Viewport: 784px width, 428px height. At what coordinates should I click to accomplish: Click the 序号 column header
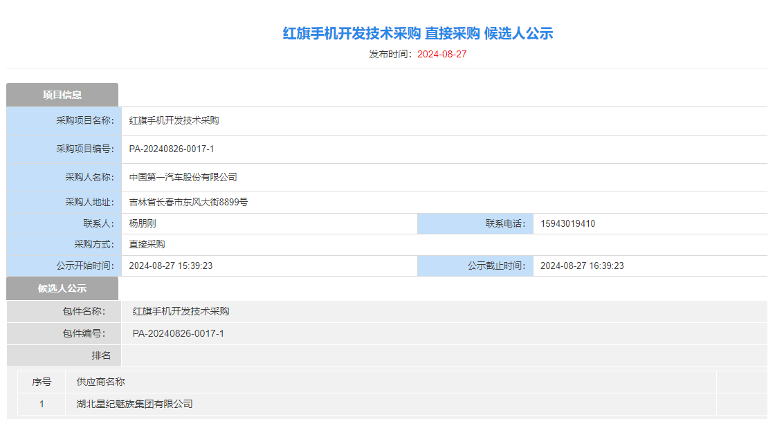point(42,382)
